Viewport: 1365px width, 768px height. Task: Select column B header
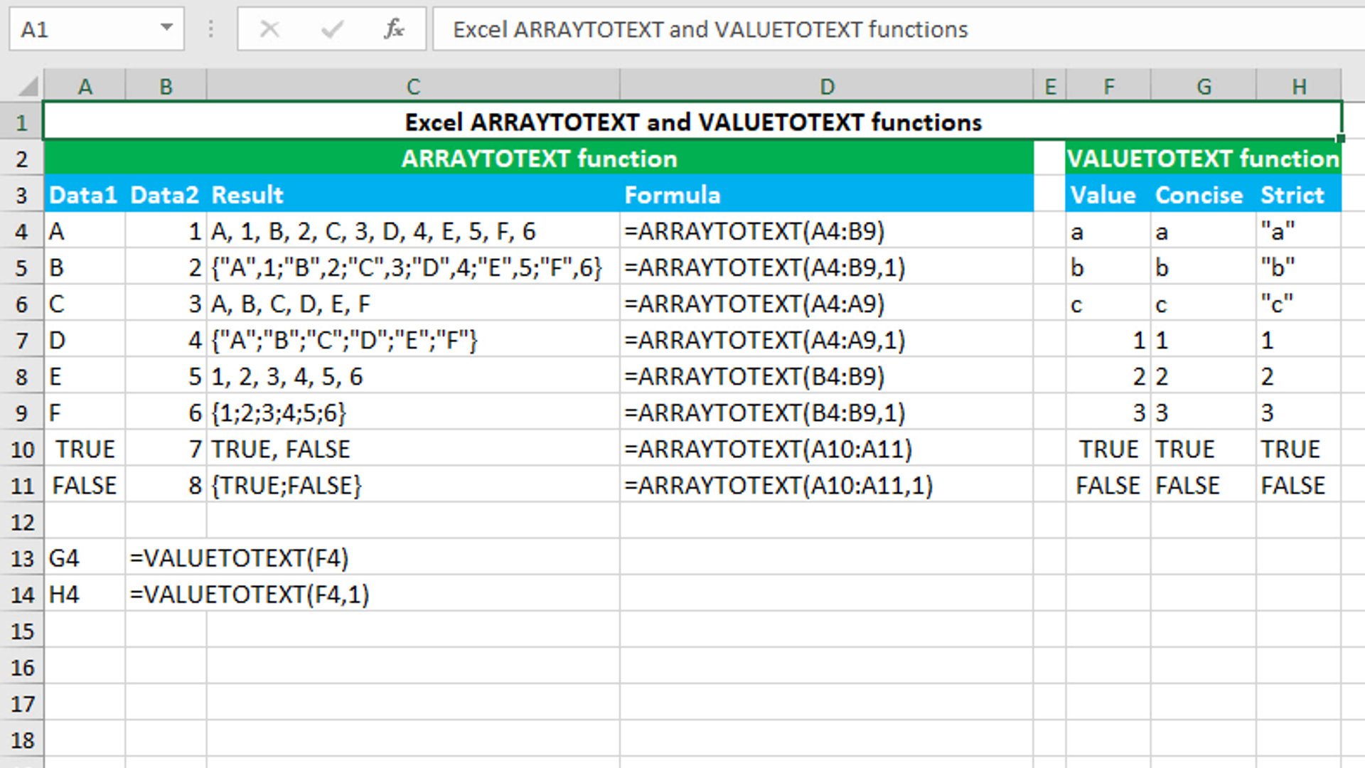pos(166,87)
